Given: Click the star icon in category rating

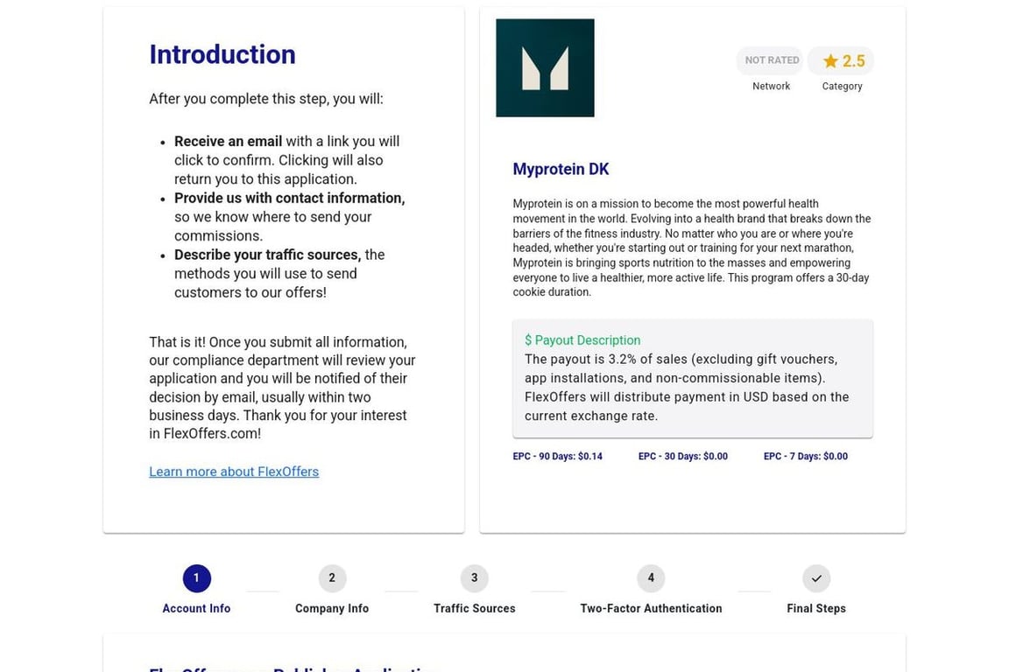Looking at the screenshot, I should (x=830, y=61).
